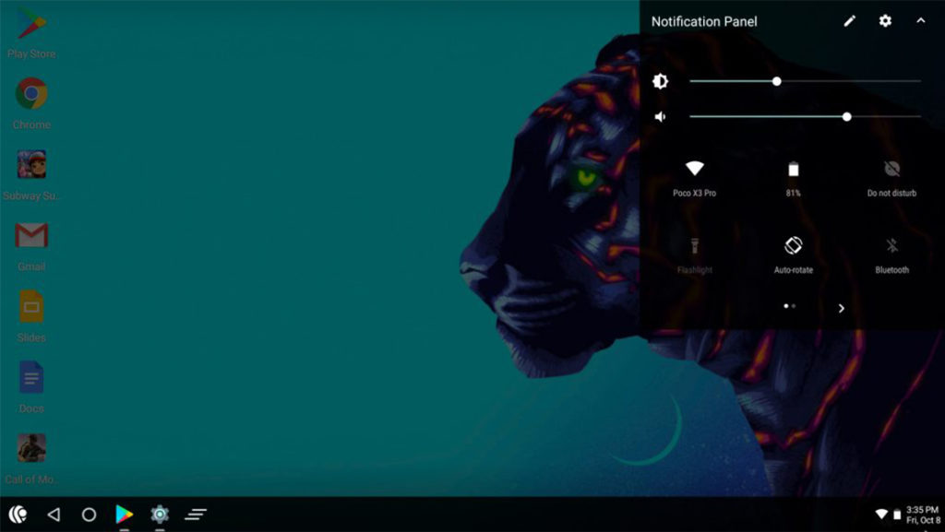Image resolution: width=945 pixels, height=532 pixels.
Task: Enable Do not disturb mode
Action: pos(890,177)
